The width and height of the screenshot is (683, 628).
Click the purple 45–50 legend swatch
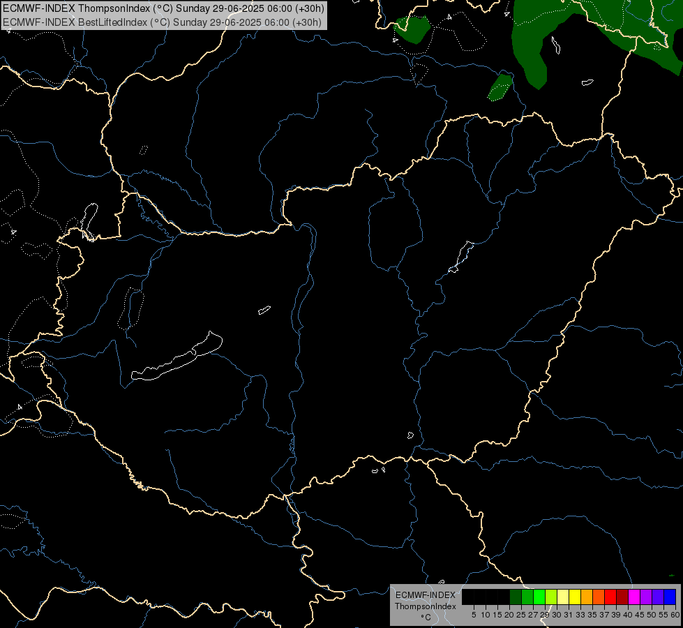coord(646,597)
